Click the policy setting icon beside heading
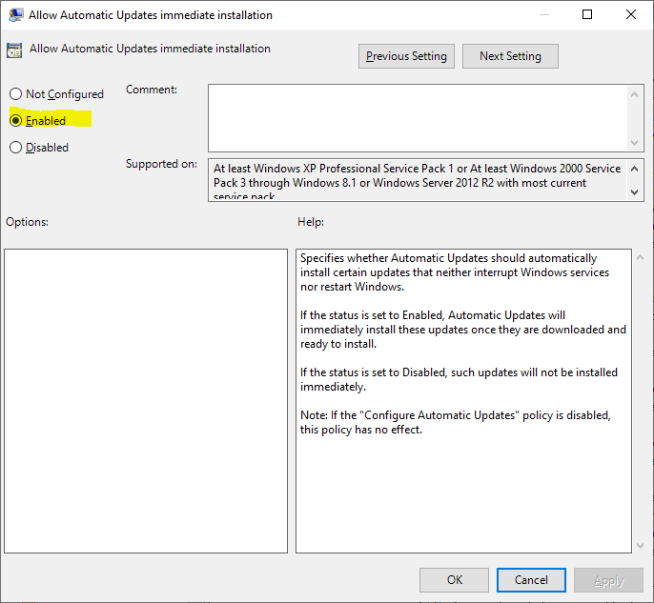 (14, 50)
